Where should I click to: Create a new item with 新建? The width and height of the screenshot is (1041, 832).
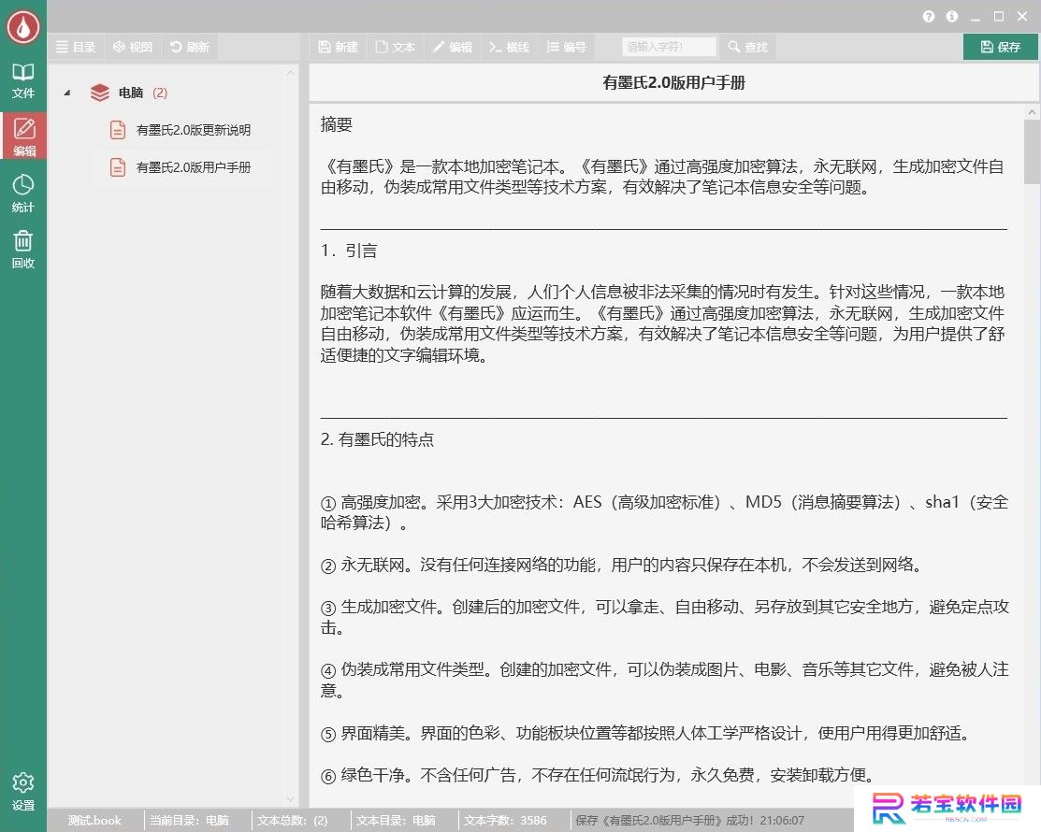point(338,47)
